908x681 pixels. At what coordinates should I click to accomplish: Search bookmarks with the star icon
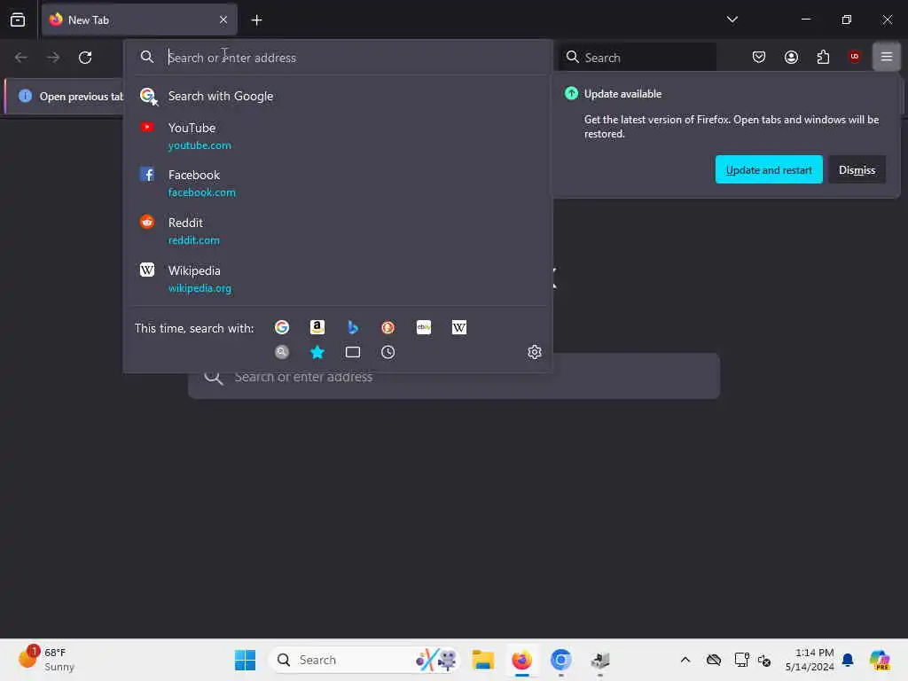pyautogui.click(x=317, y=352)
